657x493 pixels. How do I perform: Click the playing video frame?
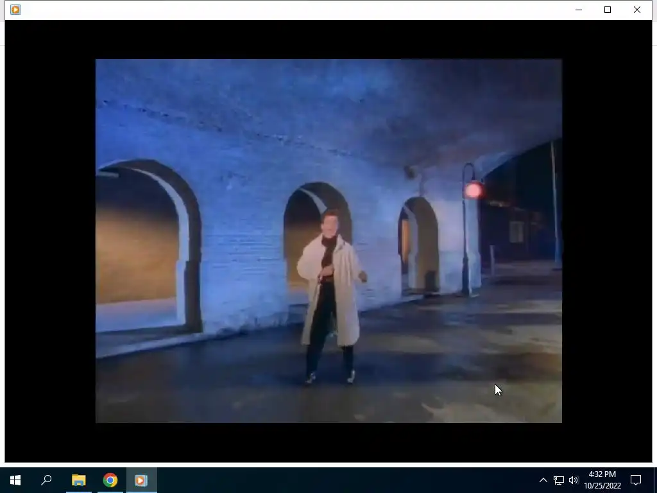328,241
